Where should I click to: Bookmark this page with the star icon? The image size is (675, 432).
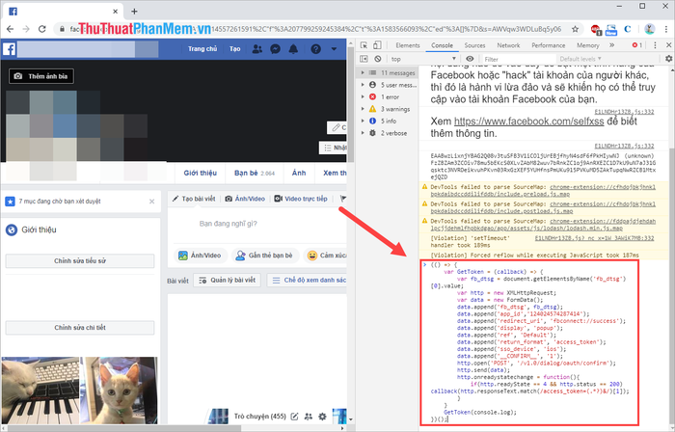[x=575, y=29]
